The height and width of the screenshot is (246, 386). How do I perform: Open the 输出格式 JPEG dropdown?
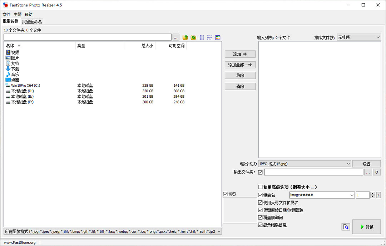tap(305, 164)
